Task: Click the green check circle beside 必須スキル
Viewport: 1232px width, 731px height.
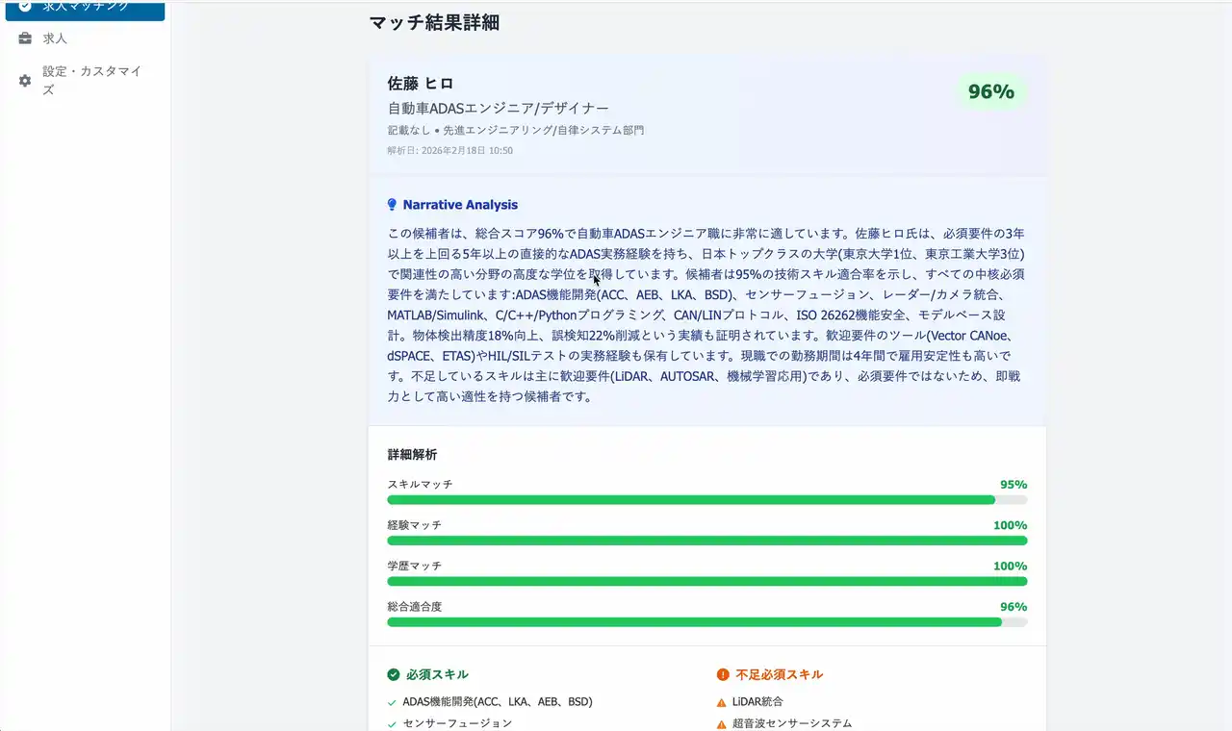Action: [394, 675]
